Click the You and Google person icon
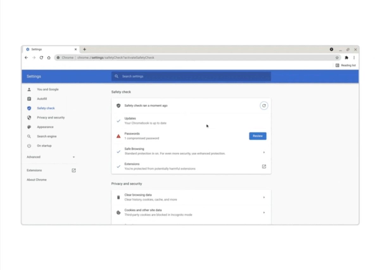Screen dimensions: 380x270 click(x=29, y=89)
